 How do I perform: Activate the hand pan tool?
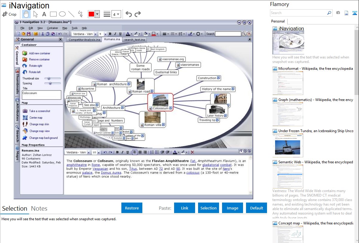[26, 14]
